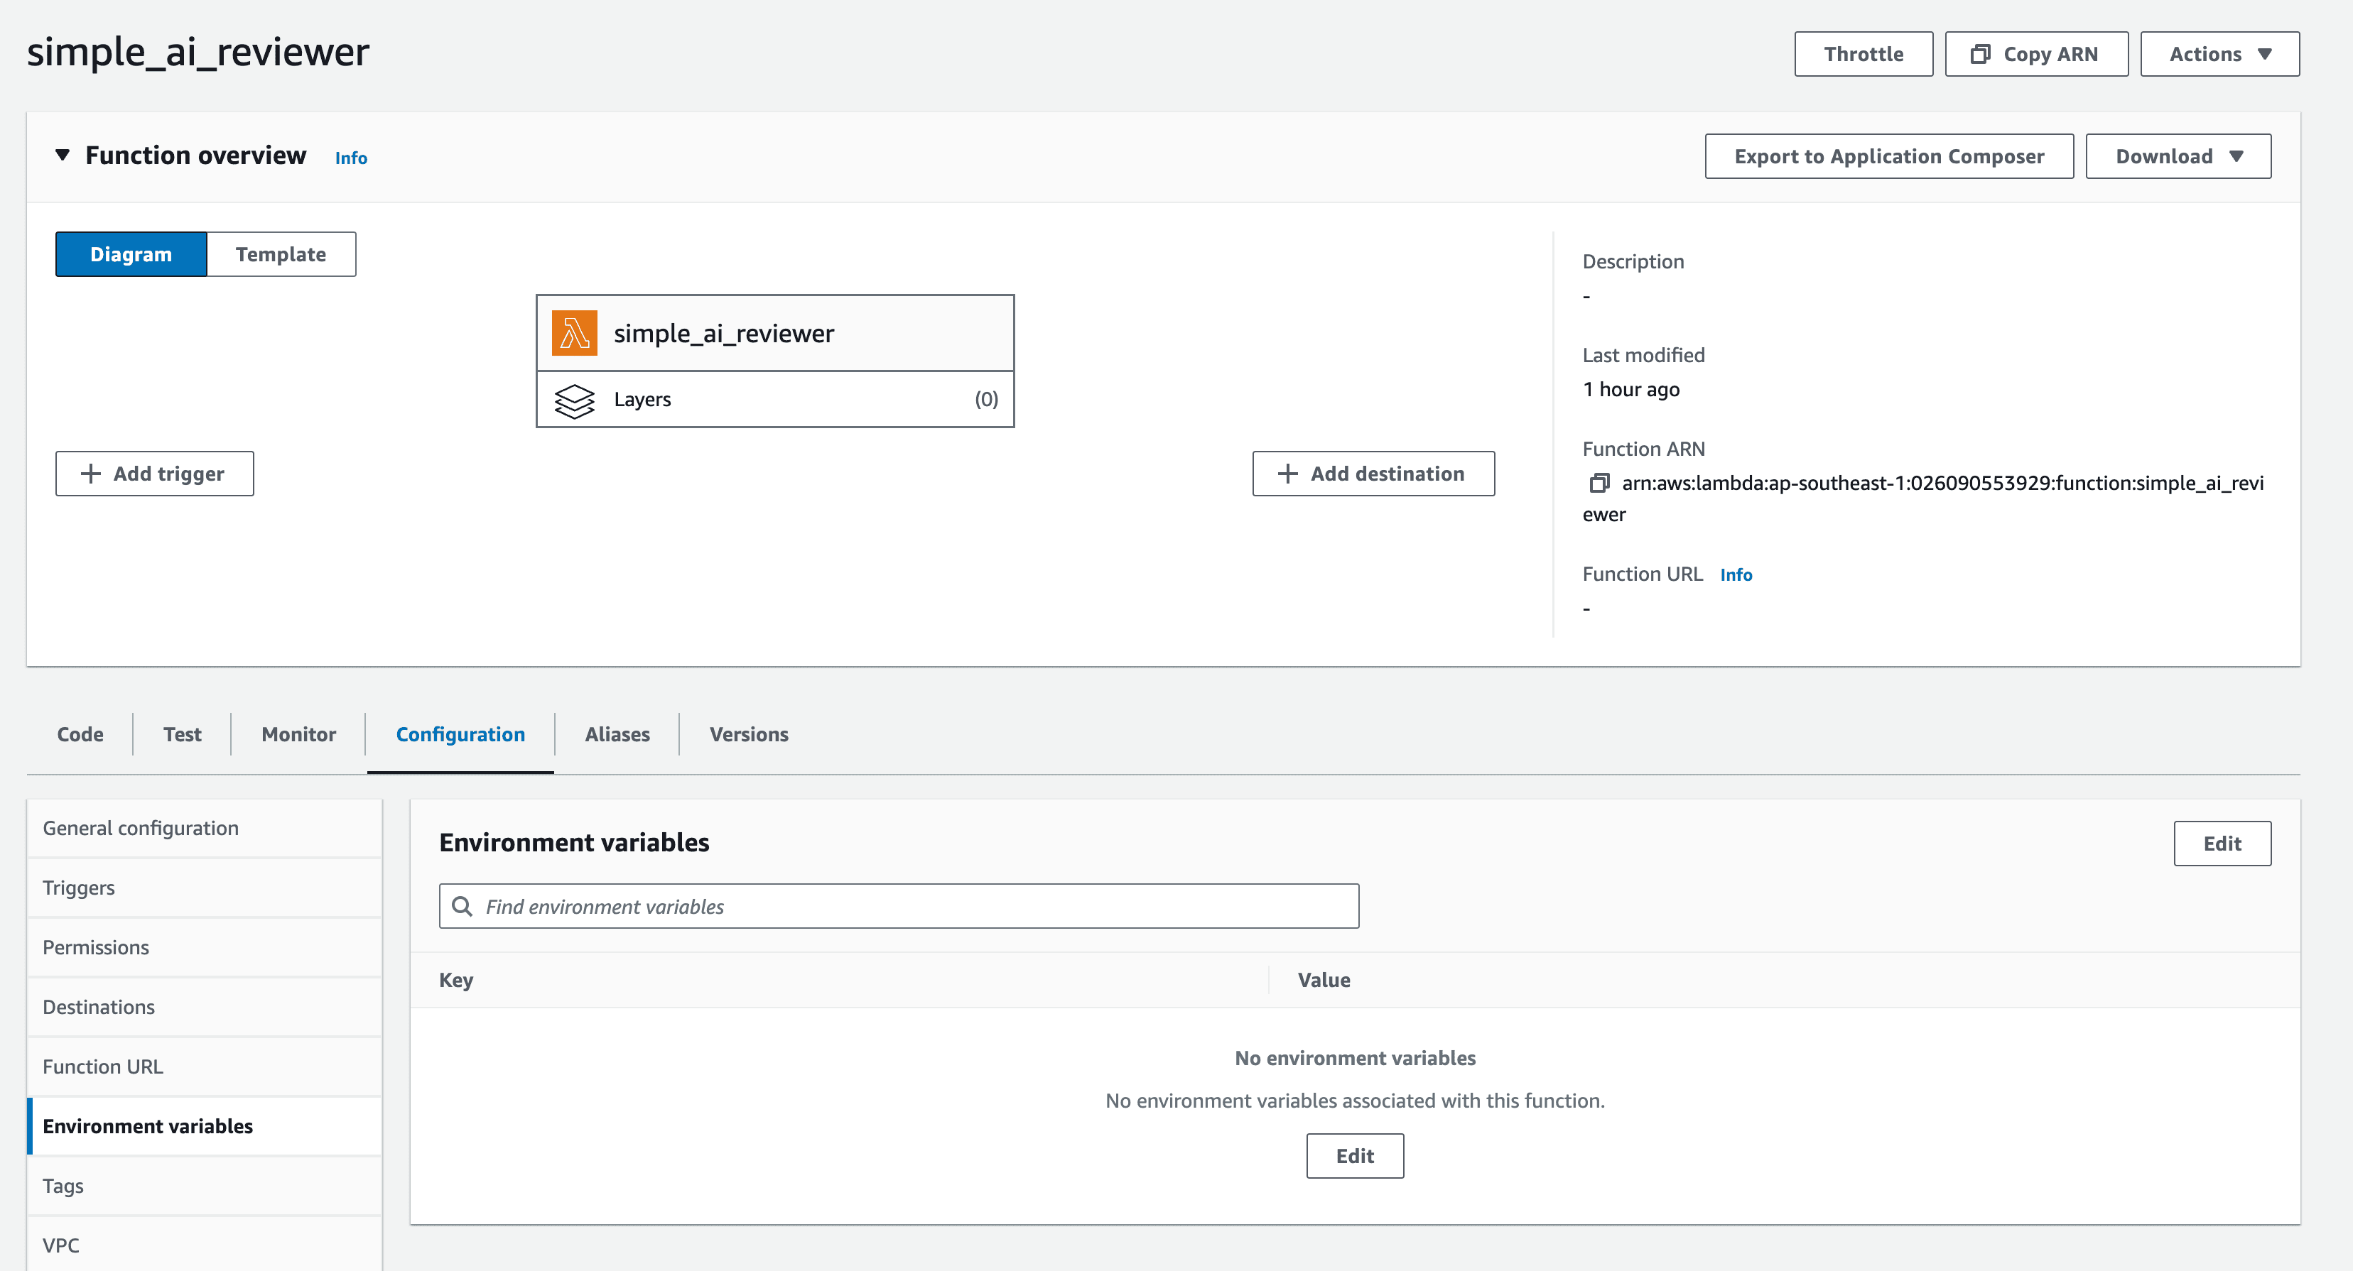Click the Value column header
Image resolution: width=2353 pixels, height=1271 pixels.
(1324, 980)
